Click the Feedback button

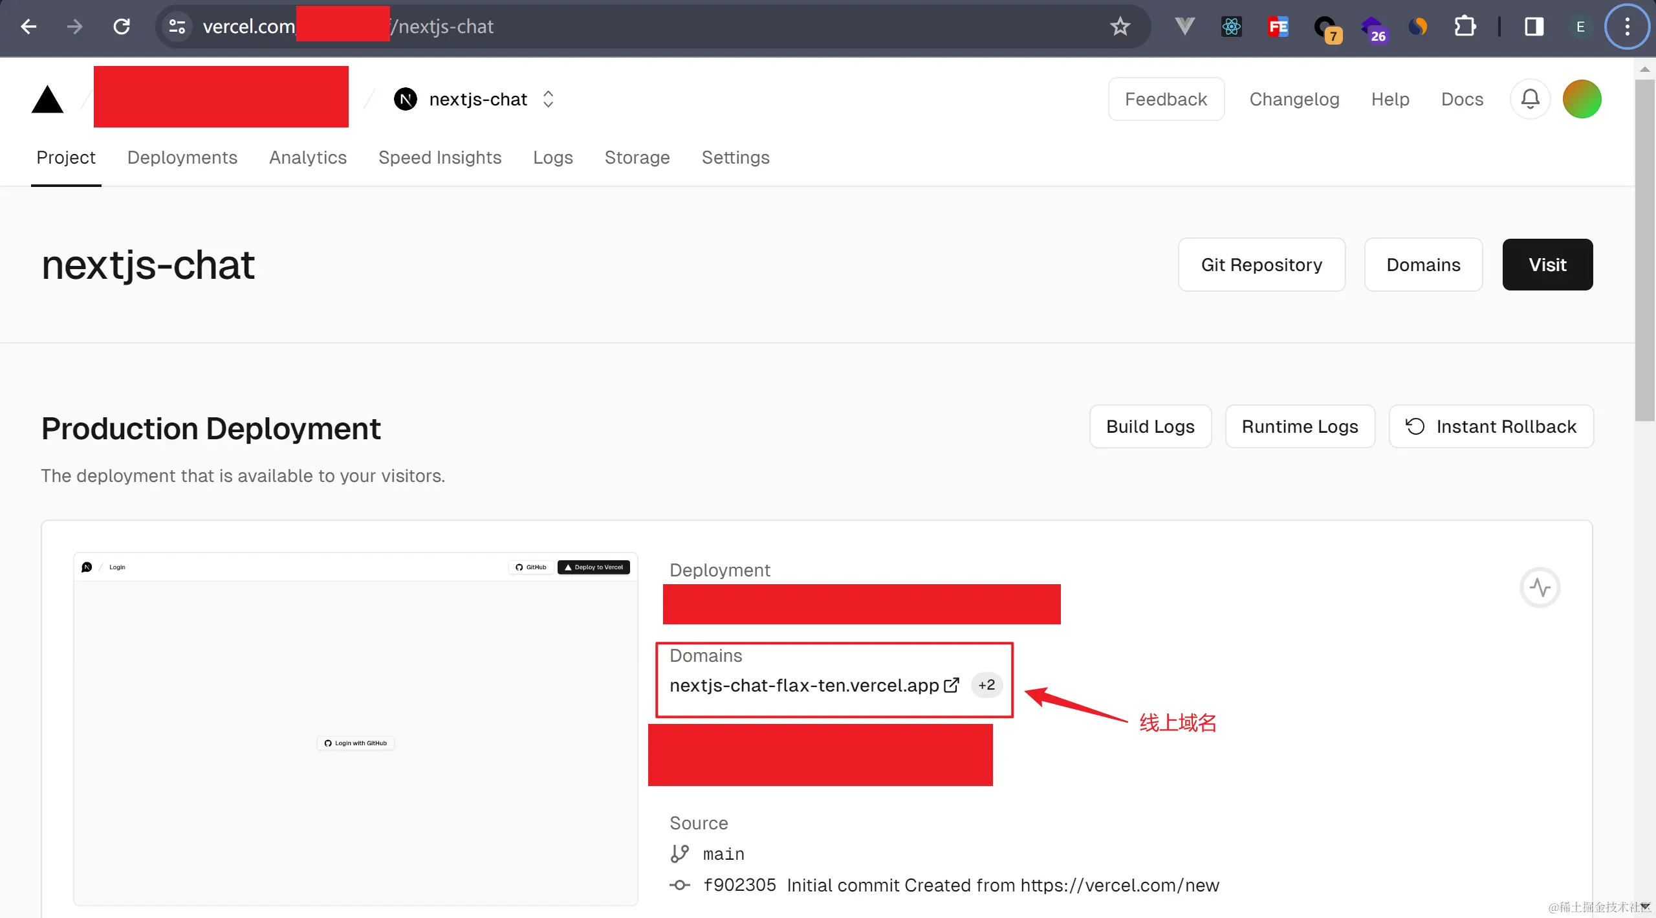(1166, 99)
